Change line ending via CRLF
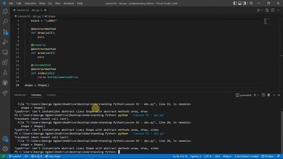Viewport: 283px width, 159px height. tap(217, 156)
